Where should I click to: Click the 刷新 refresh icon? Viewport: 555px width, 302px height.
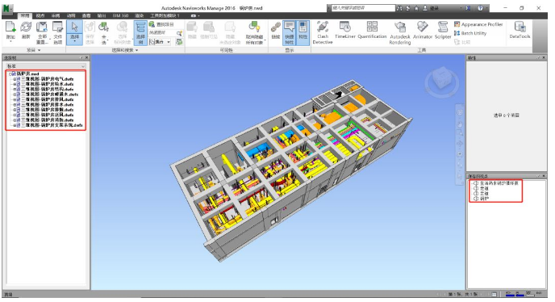pos(26,27)
